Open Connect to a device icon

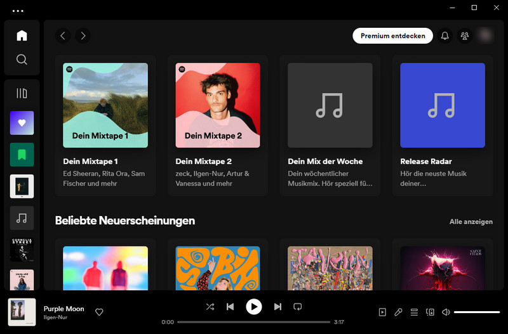coord(430,312)
